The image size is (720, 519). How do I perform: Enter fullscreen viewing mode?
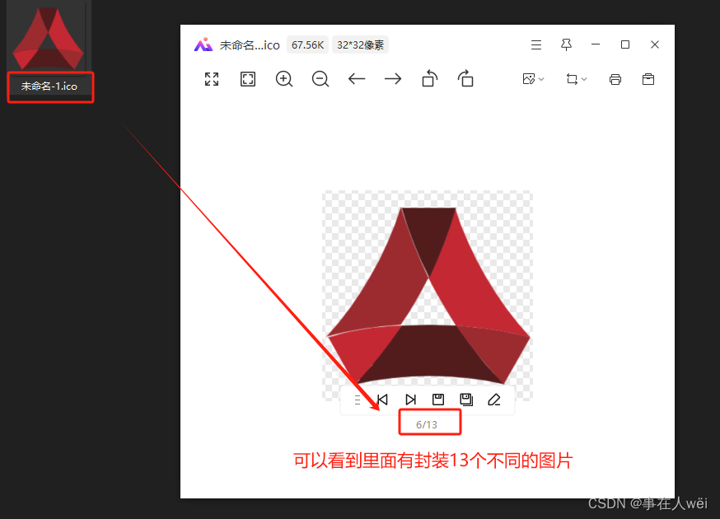pos(211,78)
